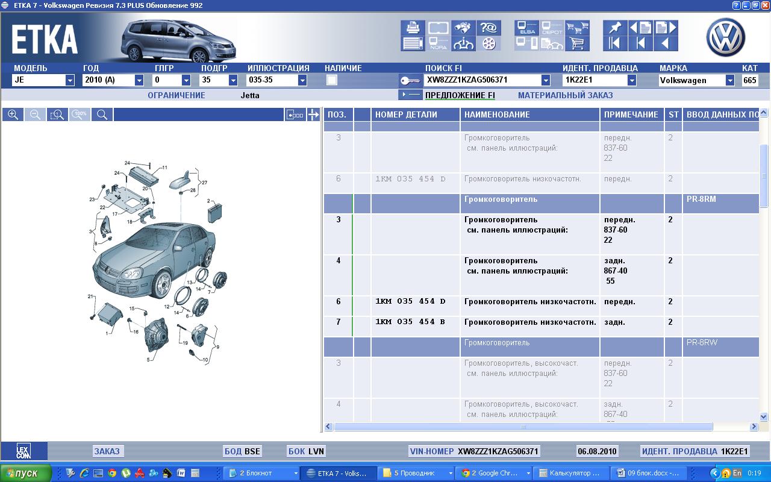This screenshot has height=482, width=771.
Task: Click the plain magnifier icon
Action: [x=102, y=114]
